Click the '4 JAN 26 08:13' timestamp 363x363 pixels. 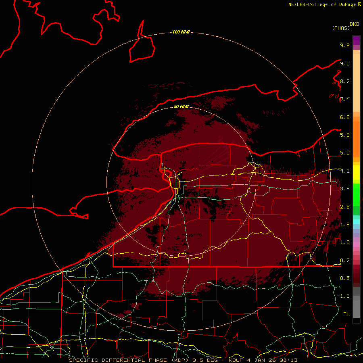273,360
